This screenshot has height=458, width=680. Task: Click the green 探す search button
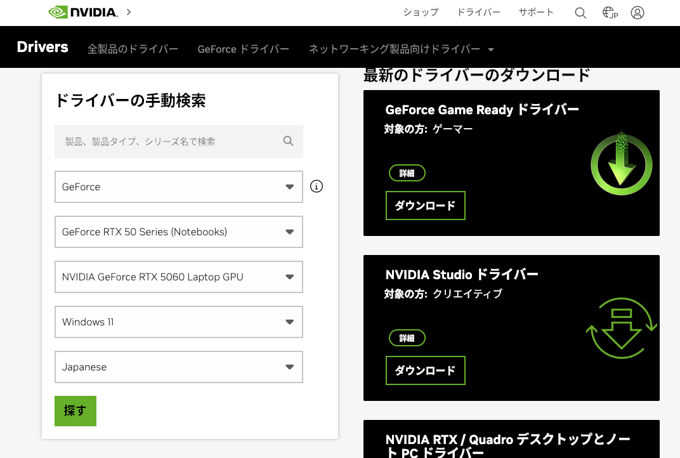[75, 410]
